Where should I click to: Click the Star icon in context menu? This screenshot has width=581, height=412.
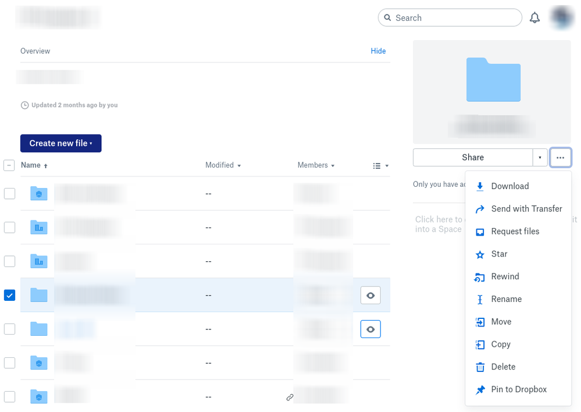tap(480, 254)
